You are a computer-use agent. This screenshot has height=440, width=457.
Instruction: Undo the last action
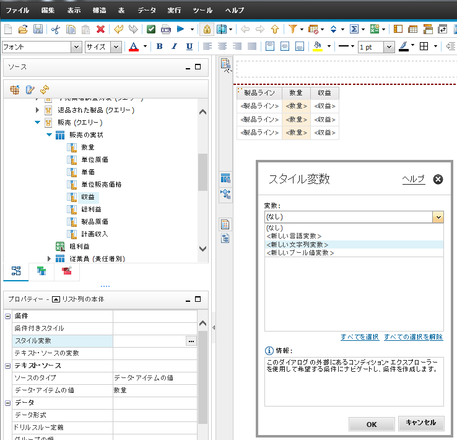(118, 29)
